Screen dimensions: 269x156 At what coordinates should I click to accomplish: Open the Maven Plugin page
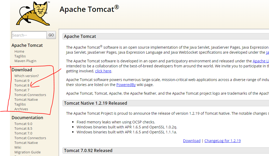(25, 61)
